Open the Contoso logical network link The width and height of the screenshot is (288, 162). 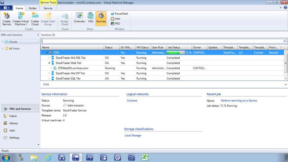point(132,100)
